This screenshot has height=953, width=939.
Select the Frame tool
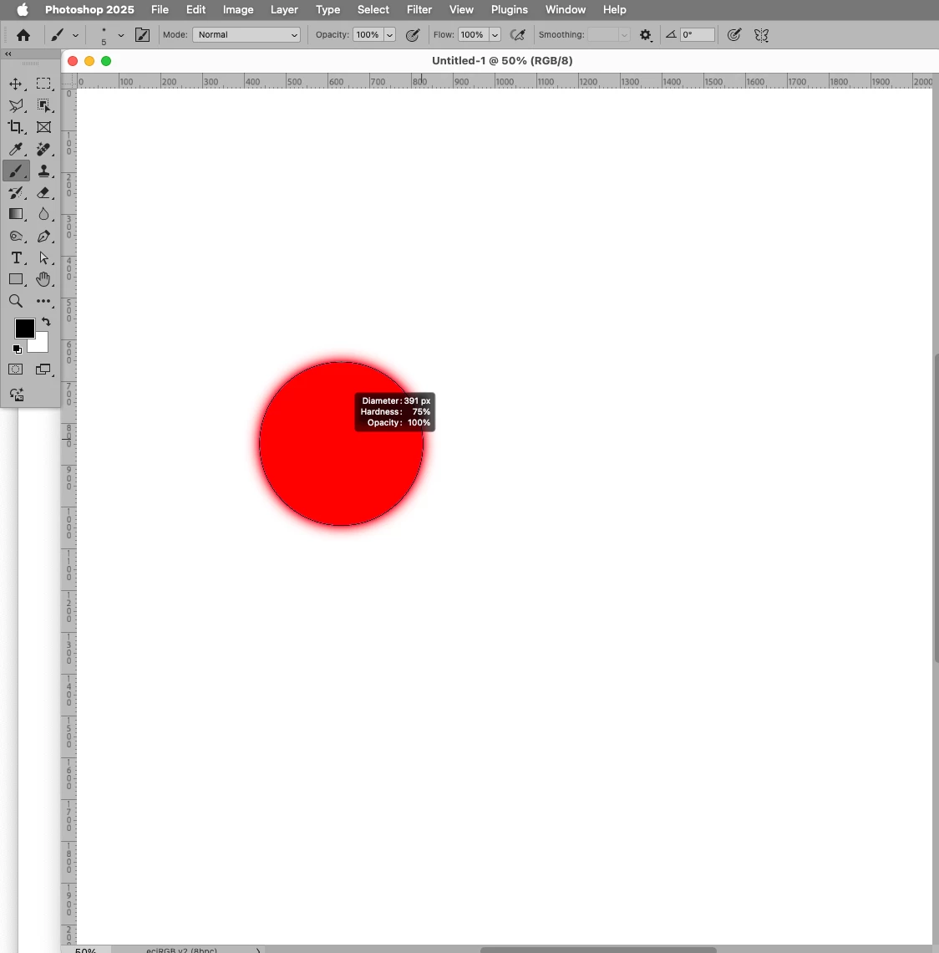(x=43, y=127)
